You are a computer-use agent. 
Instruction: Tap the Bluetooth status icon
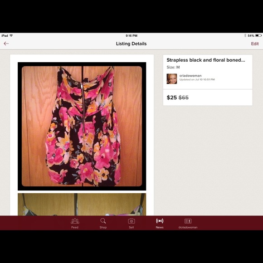click(245, 35)
